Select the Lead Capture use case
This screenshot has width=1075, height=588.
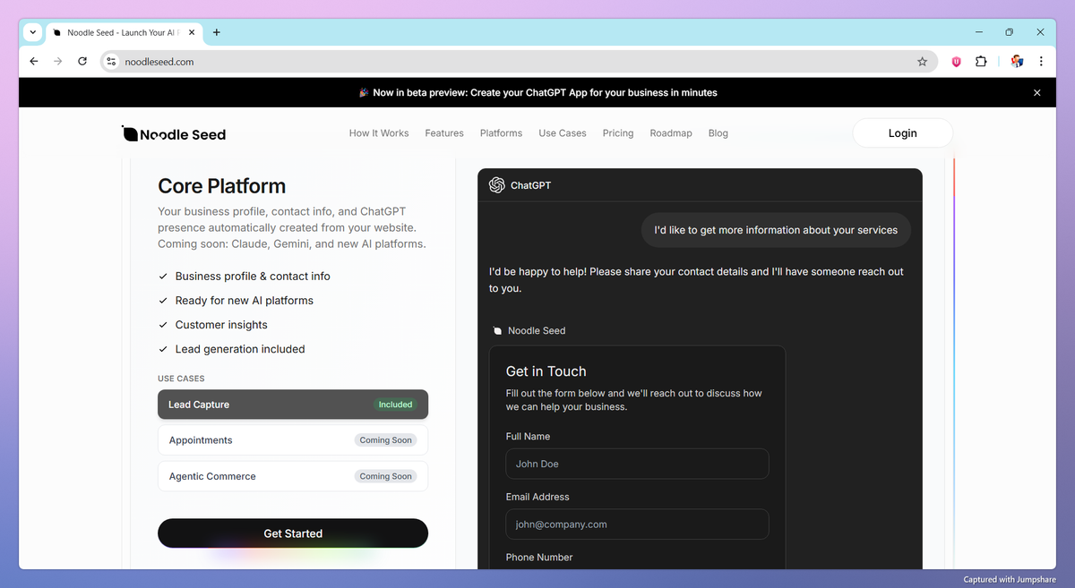(x=293, y=405)
